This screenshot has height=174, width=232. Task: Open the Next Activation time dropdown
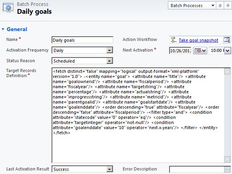228,51
